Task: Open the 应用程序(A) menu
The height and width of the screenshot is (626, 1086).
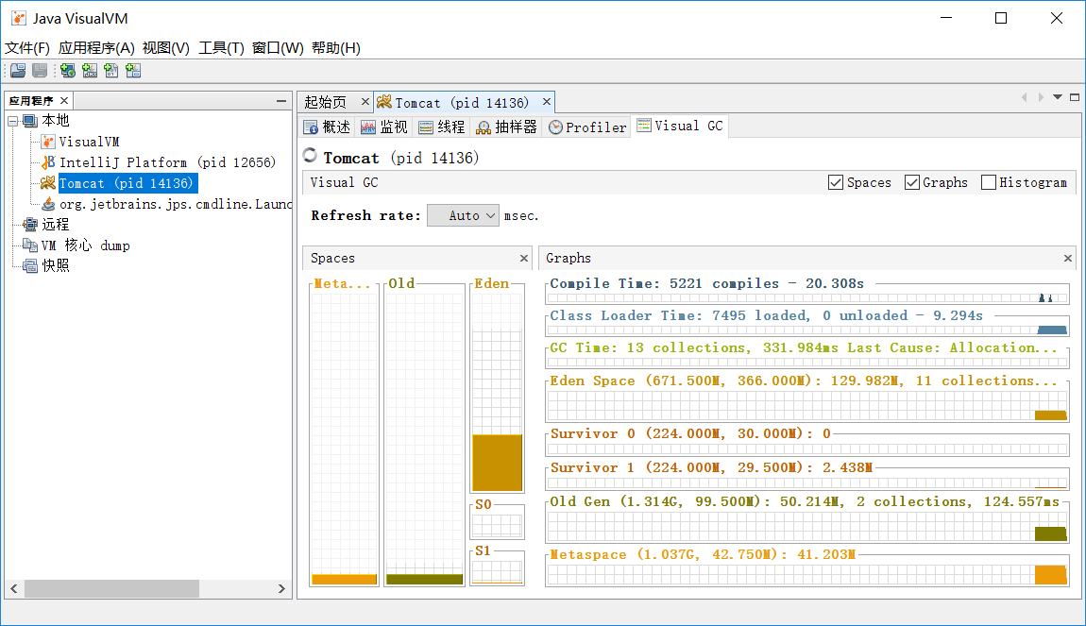Action: pos(96,48)
